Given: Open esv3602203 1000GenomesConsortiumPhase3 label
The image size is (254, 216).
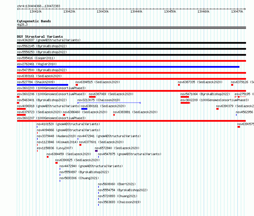Looking at the screenshot, I should [x=51, y=88].
